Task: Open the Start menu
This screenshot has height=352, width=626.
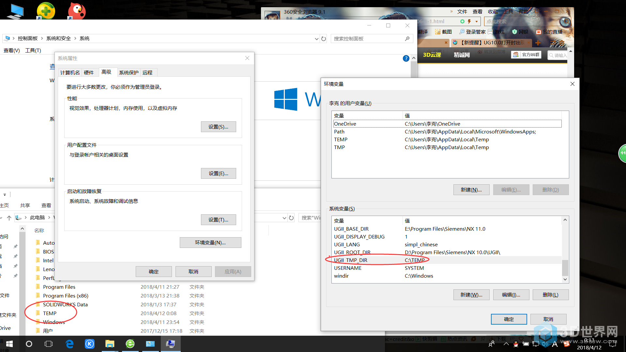Action: pos(9,344)
